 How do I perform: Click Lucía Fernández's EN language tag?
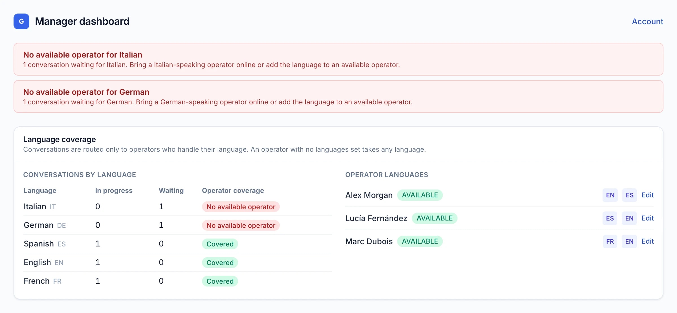[629, 218]
